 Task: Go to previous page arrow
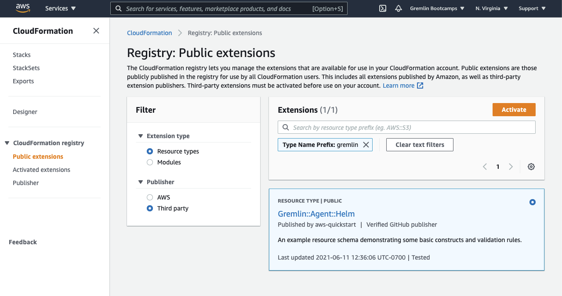point(485,167)
